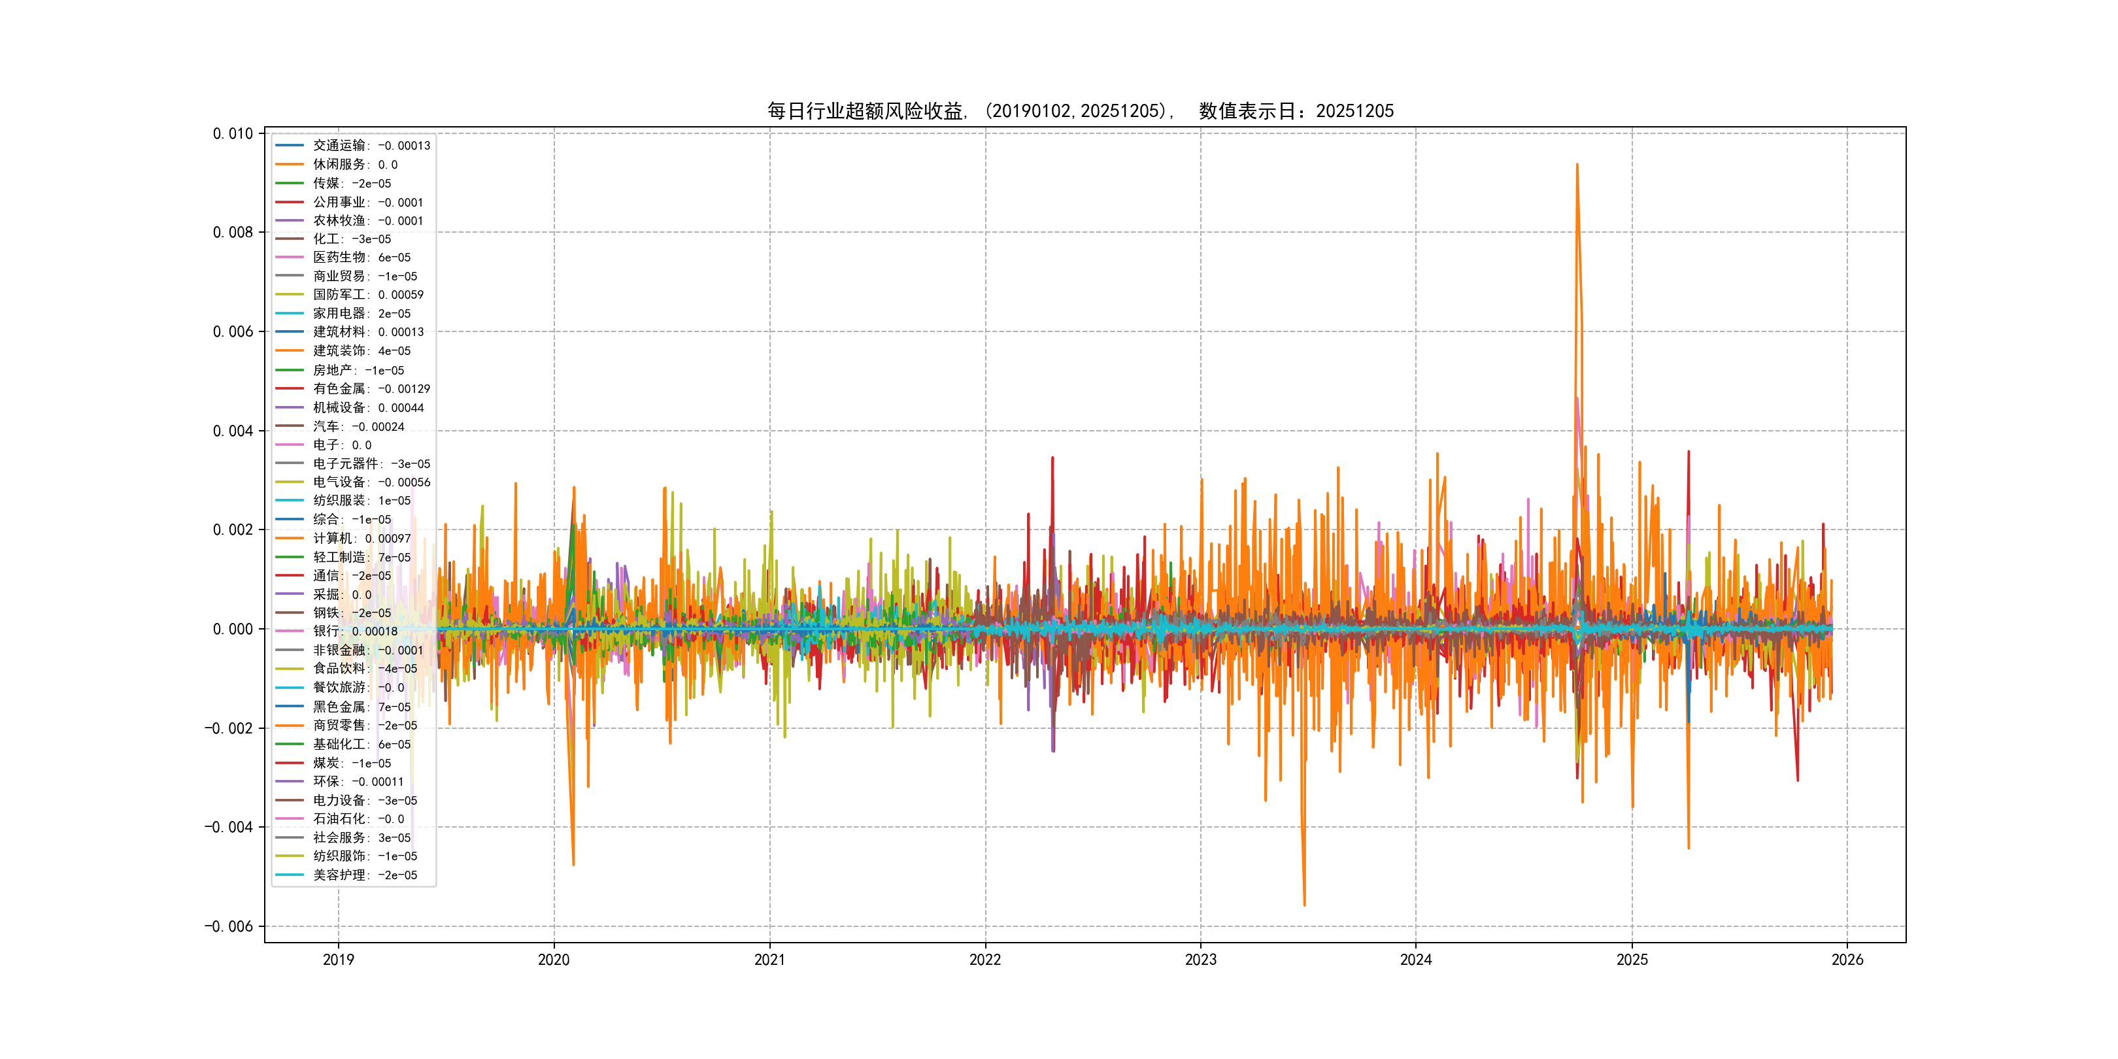Click the 有色金属 red legend swatch

[x=290, y=388]
